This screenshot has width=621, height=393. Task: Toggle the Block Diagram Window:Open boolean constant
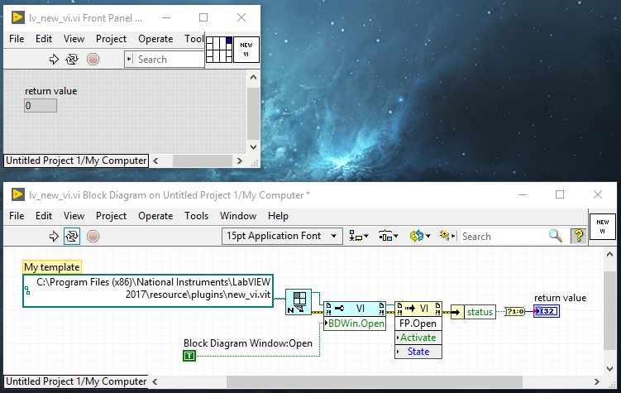[189, 357]
